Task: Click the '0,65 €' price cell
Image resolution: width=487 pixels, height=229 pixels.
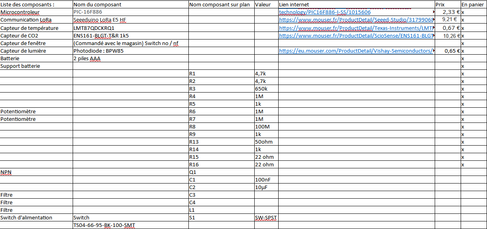Action: (447, 51)
